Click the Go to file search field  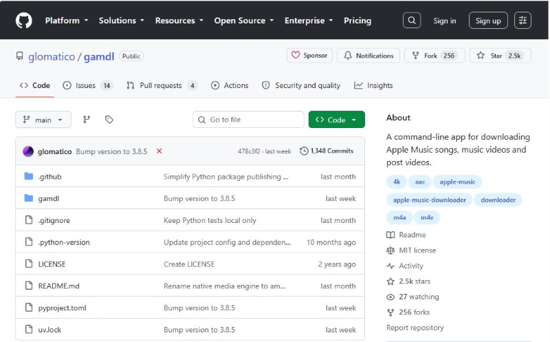(x=248, y=120)
